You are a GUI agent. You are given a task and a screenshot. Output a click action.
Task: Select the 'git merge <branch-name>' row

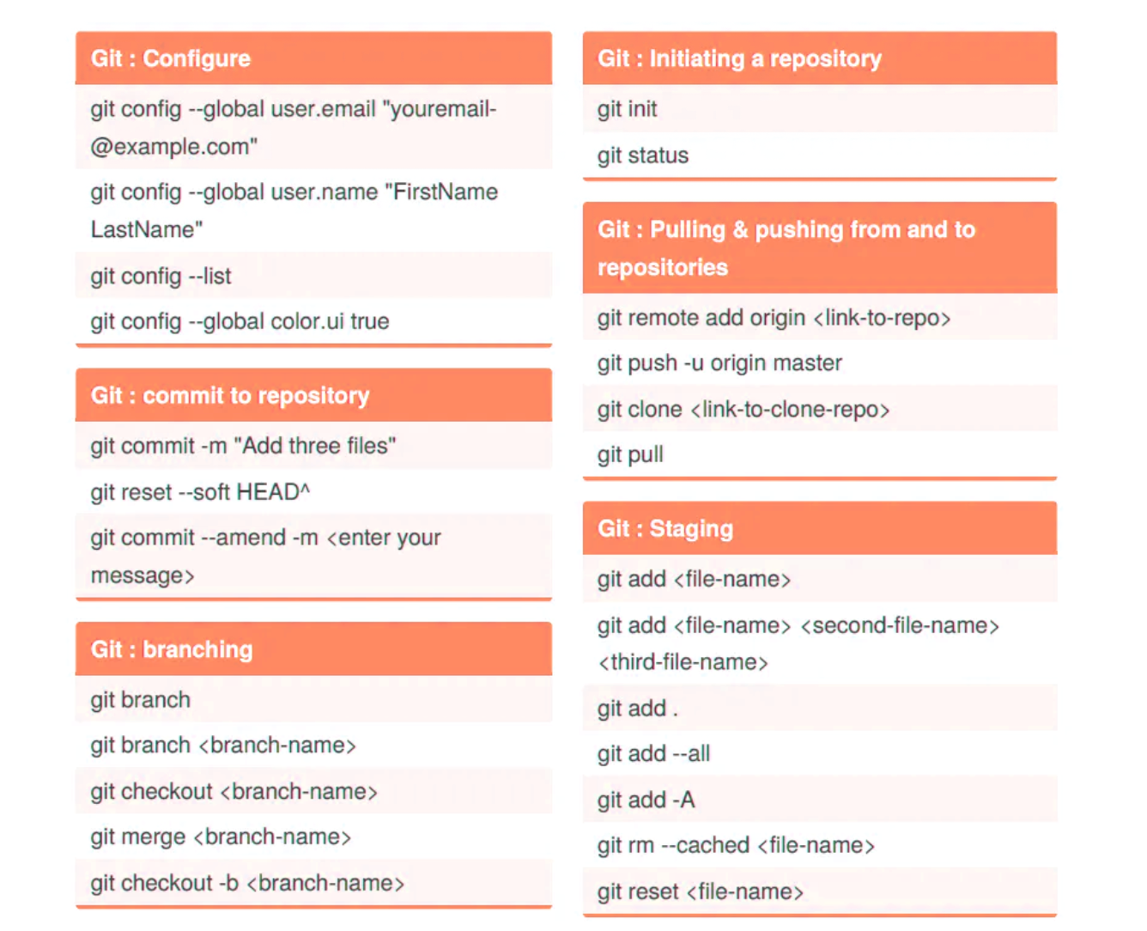pos(313,837)
